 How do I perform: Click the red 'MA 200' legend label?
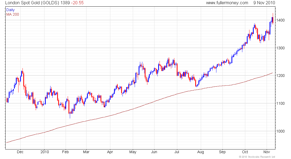[x=13, y=14]
